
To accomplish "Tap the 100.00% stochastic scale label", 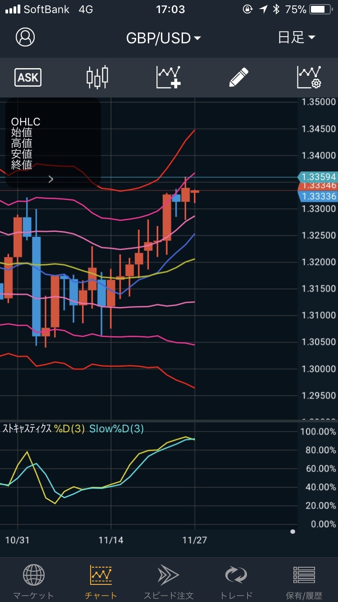I will pos(318,431).
